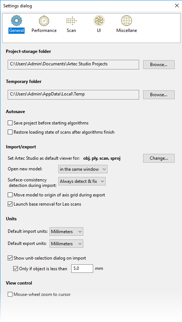Screen dimensions: 182x322
Task: Open Miscellaneous globe icon
Action: pyautogui.click(x=127, y=21)
